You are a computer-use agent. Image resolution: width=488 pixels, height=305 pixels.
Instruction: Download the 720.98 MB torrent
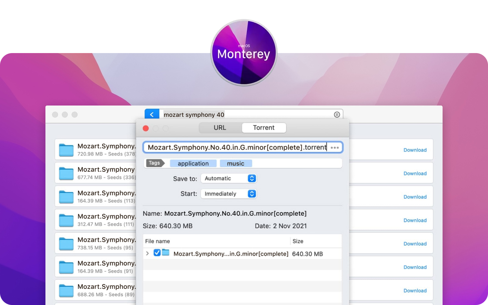coord(415,150)
